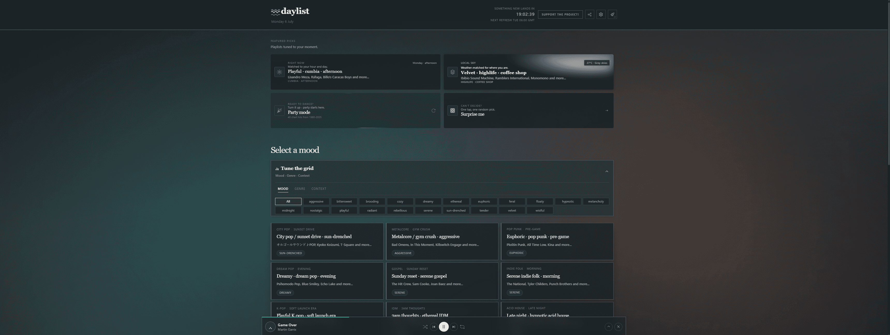
Task: Toggle the brooding mood filter
Action: [x=372, y=202]
